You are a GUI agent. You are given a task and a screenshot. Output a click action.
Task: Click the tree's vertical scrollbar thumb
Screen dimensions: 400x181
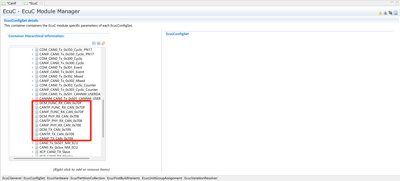[103, 118]
